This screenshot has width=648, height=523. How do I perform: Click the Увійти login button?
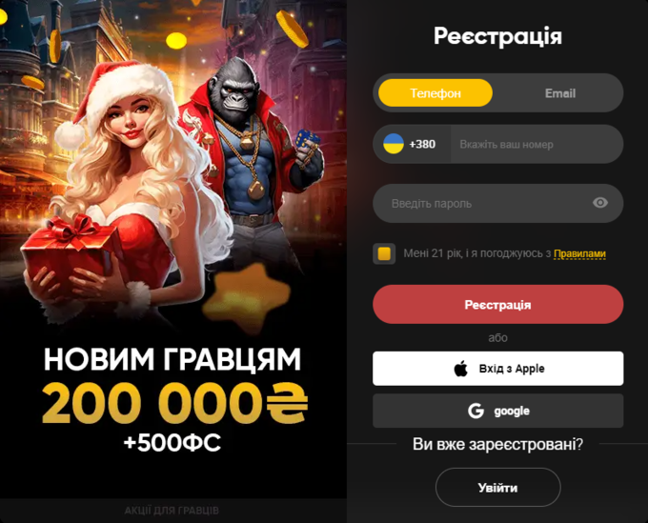(498, 488)
